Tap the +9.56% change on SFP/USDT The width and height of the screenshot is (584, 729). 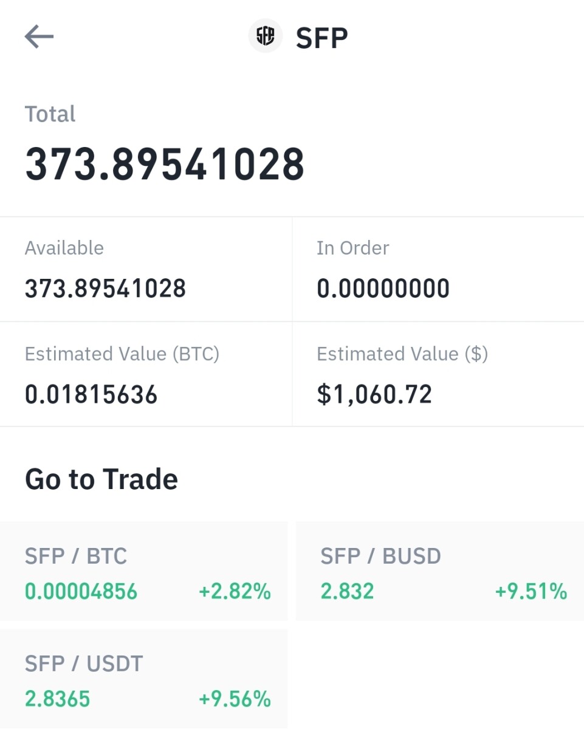235,699
